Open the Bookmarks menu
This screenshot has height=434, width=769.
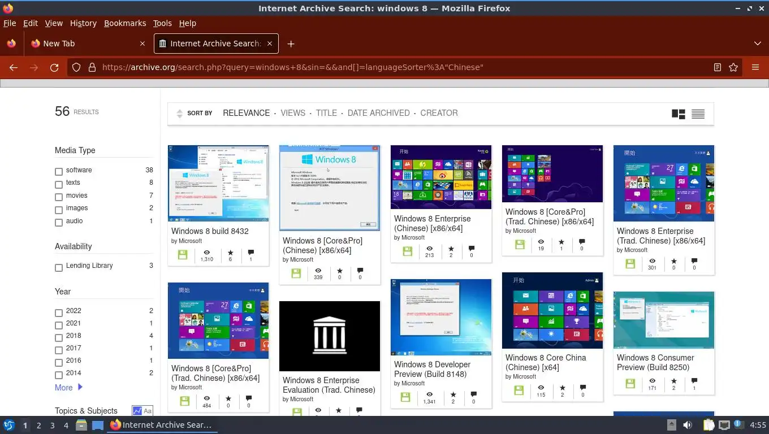(x=125, y=23)
